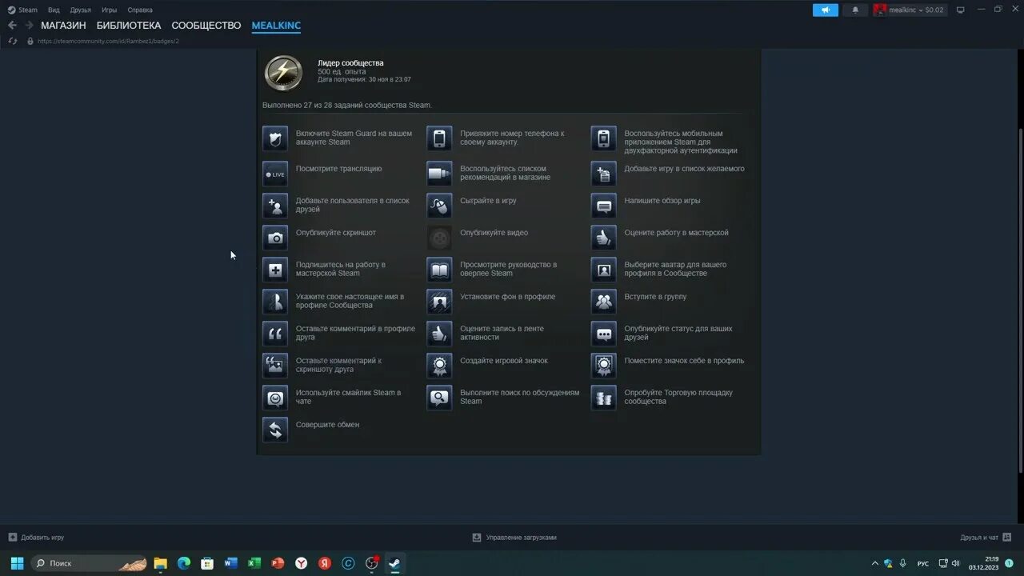Open Microsoft Edge from the taskbar

pos(183,563)
